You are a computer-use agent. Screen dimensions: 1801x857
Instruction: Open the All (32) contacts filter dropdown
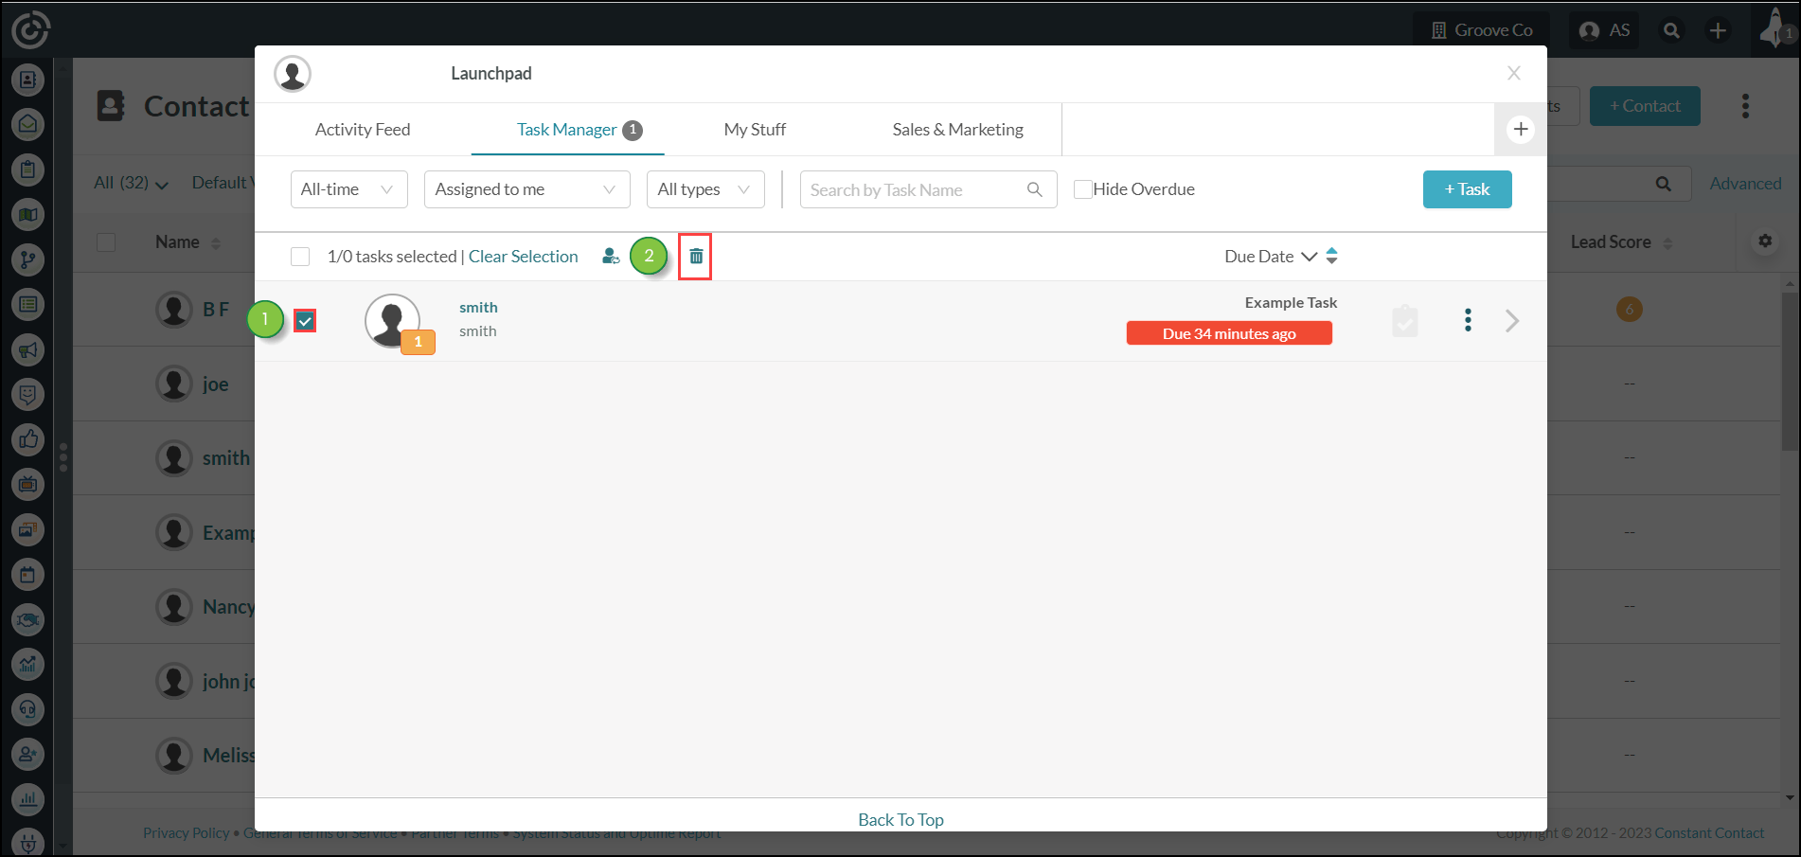coord(131,183)
